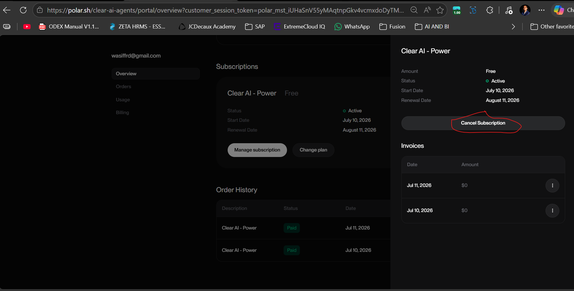The height and width of the screenshot is (291, 574).
Task: Open the SAP favorites folder
Action: [255, 27]
